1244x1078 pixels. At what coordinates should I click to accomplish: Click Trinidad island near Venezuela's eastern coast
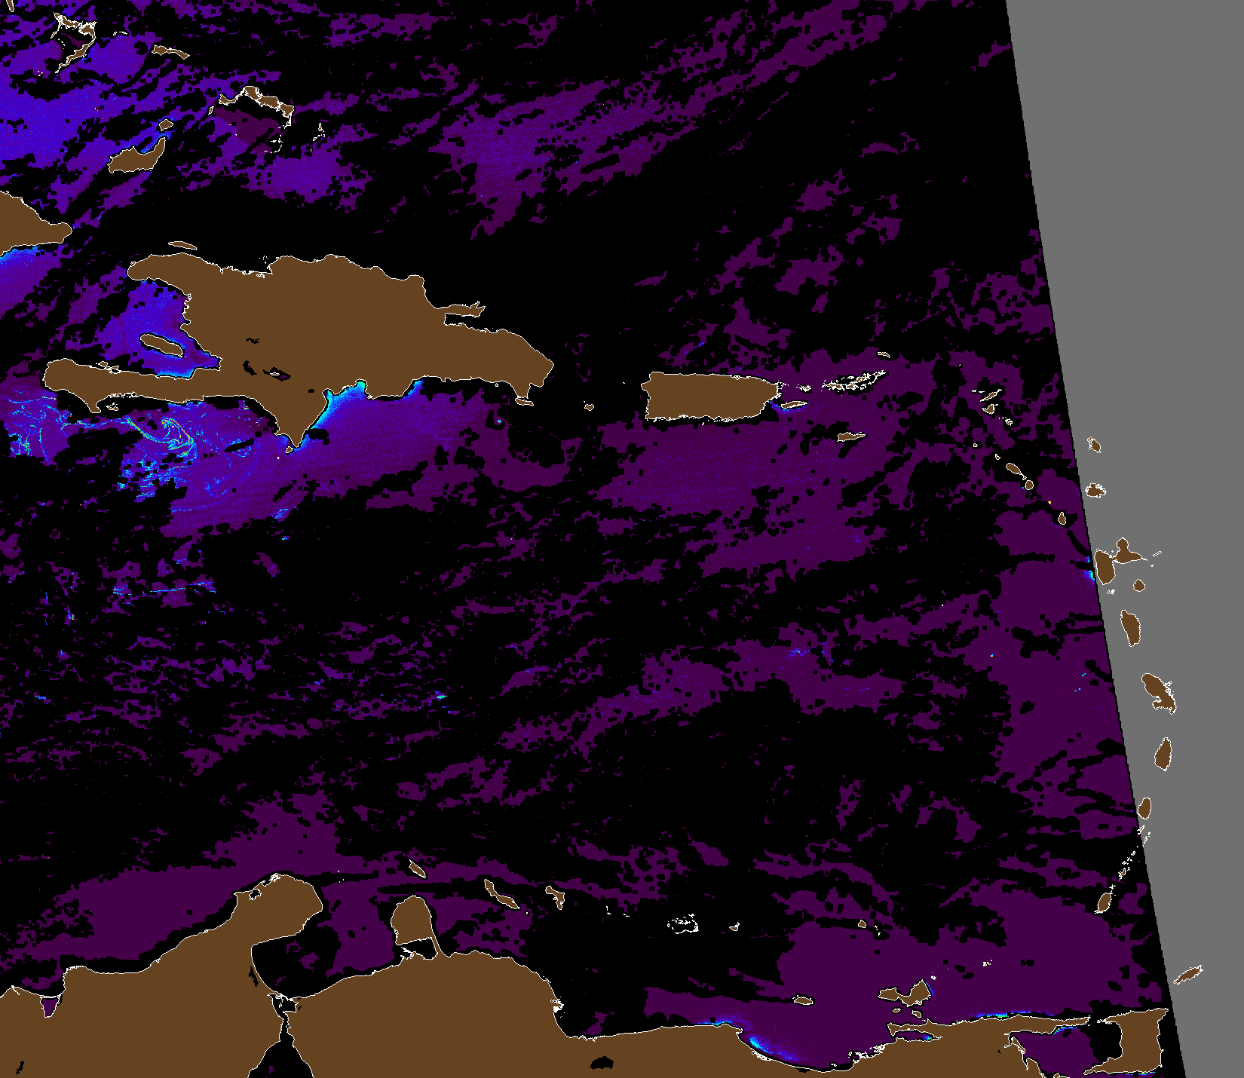point(1140,1040)
